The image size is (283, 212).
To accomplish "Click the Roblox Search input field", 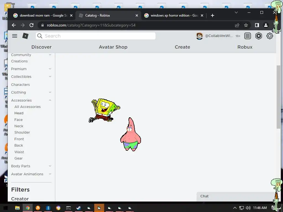I will pos(96,36).
